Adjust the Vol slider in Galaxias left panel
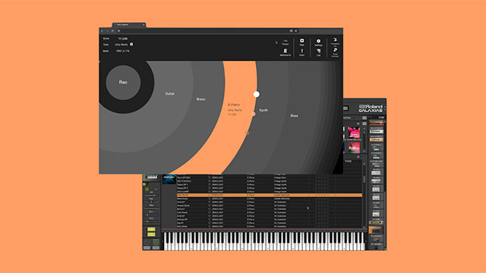 coord(151,196)
